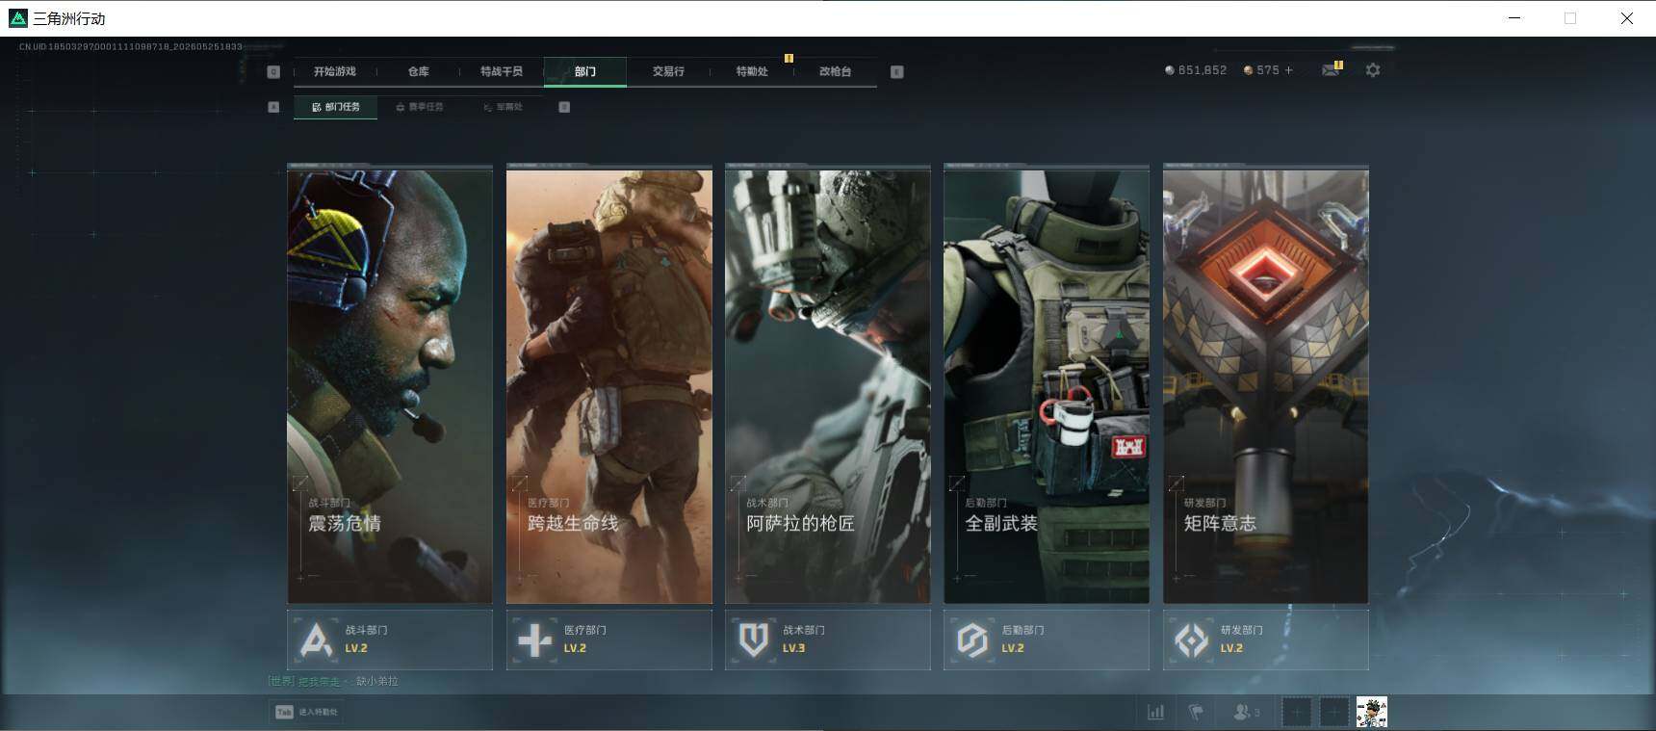Click the 阿萨拉的枪匠 title text
The image size is (1656, 731).
(x=800, y=523)
